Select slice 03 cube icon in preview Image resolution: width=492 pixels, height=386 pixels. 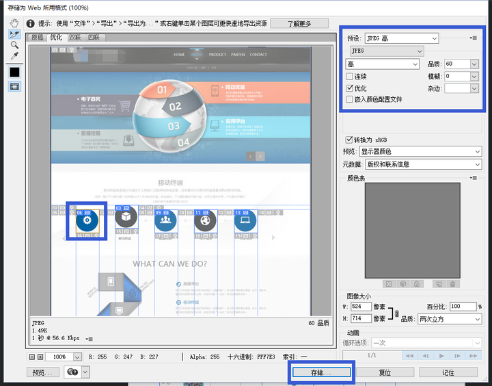pos(126,217)
